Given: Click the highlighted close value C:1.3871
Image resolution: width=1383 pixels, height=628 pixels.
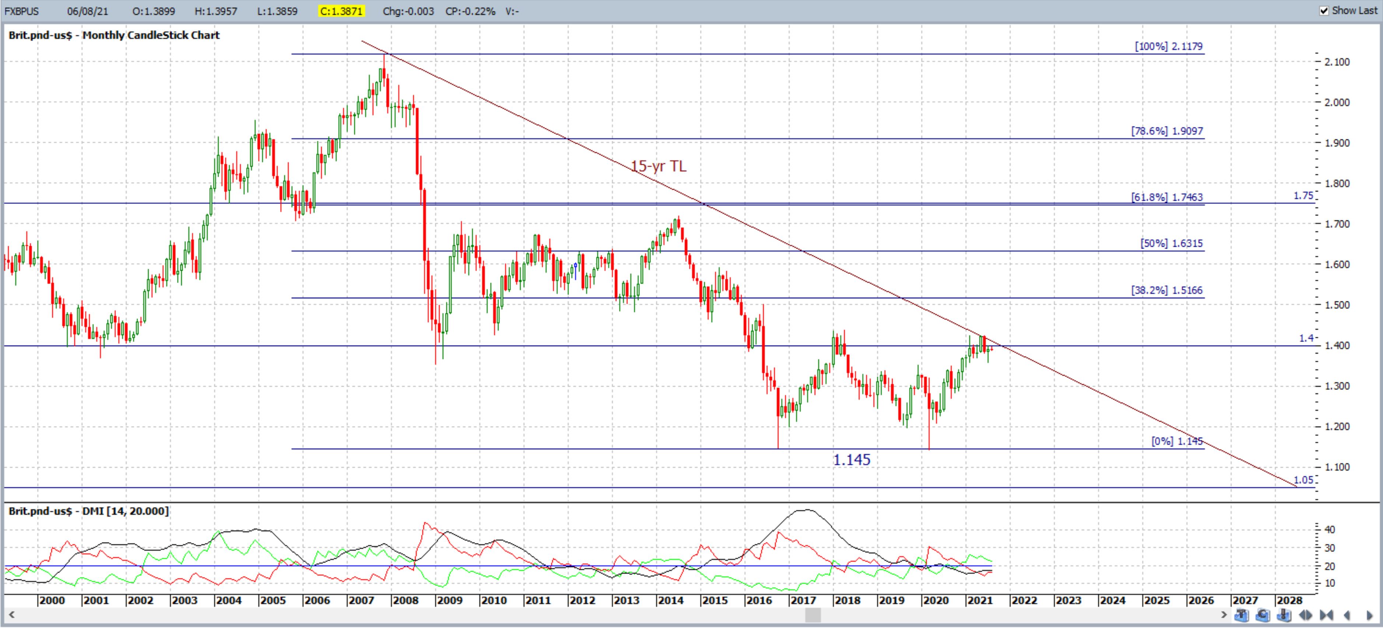Looking at the screenshot, I should 342,11.
